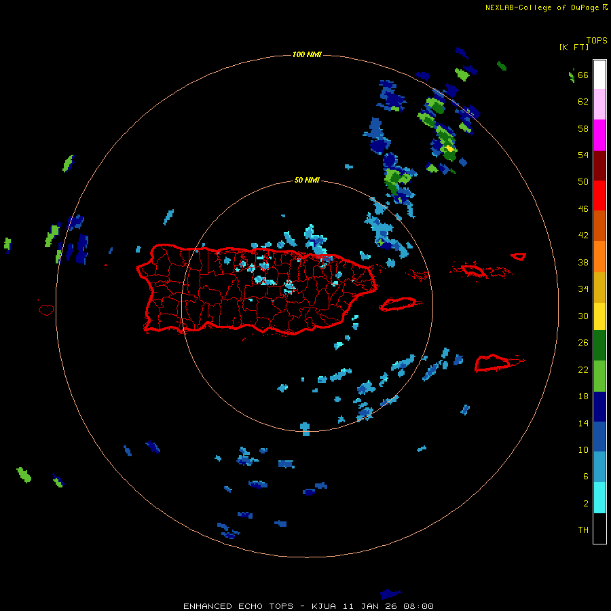Click the legend value 38

click(583, 262)
